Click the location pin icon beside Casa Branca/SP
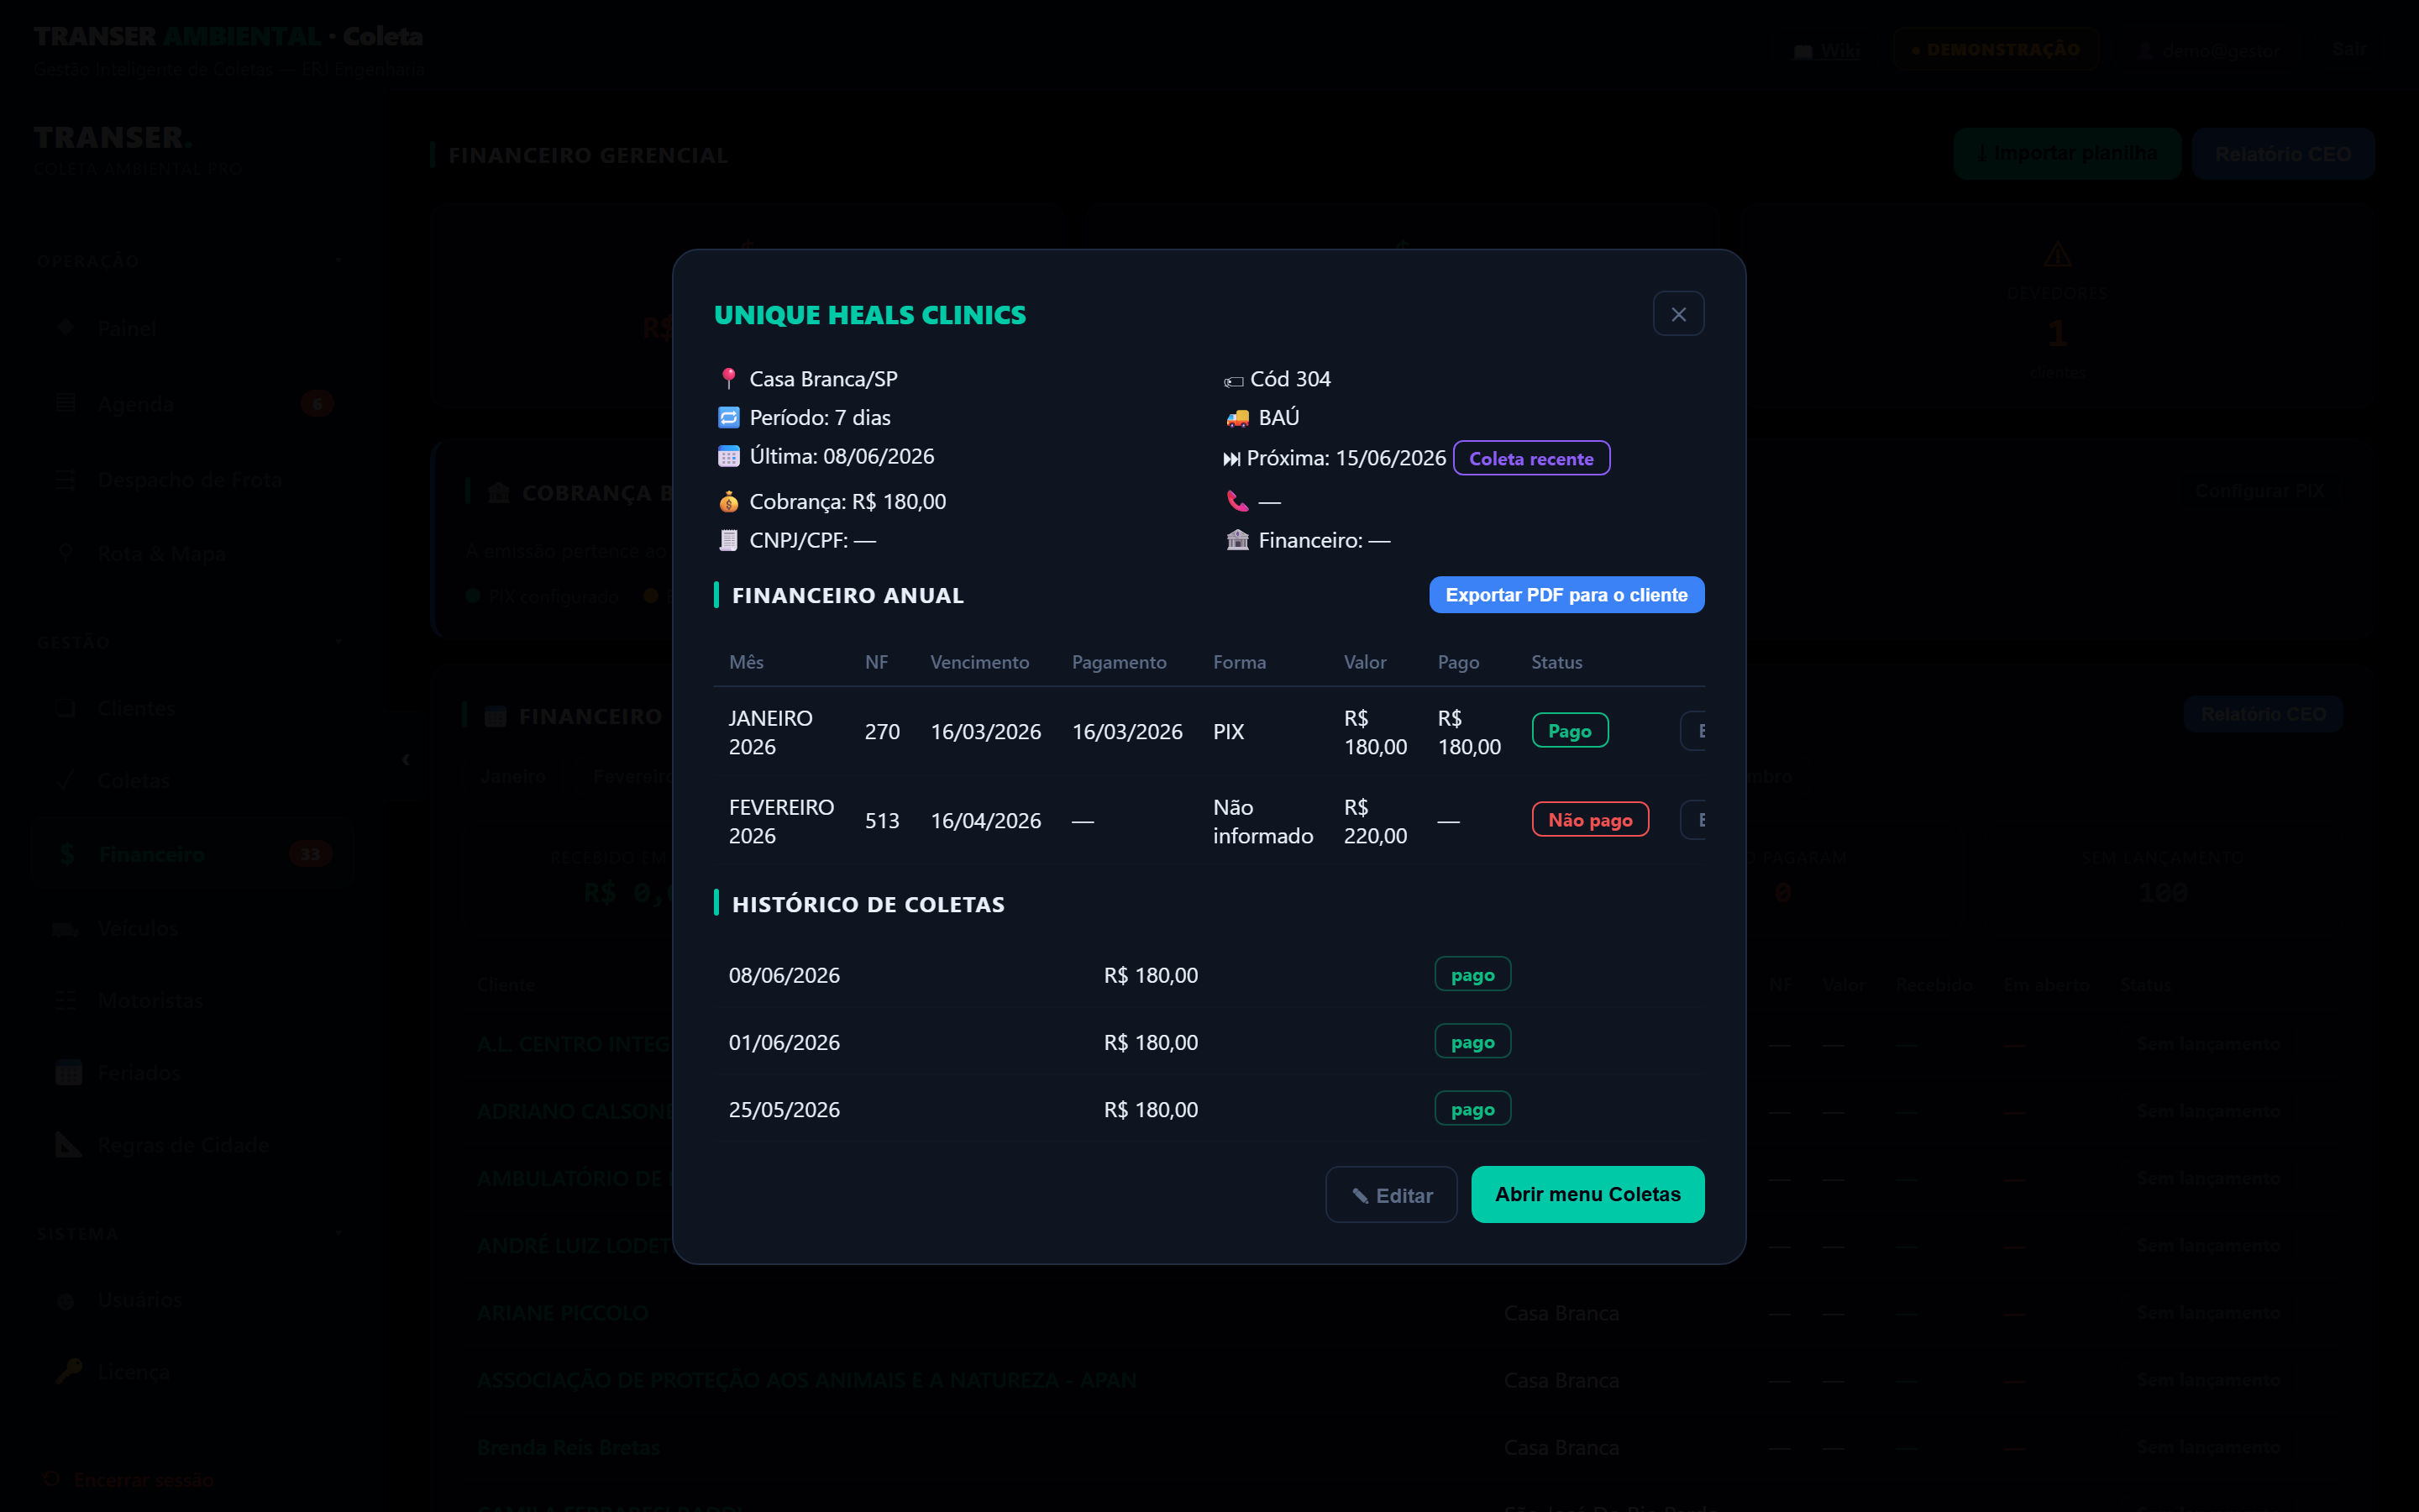2419x1512 pixels. [729, 379]
